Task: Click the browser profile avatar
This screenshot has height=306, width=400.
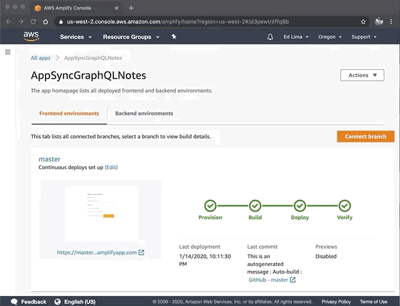Action: (379, 22)
